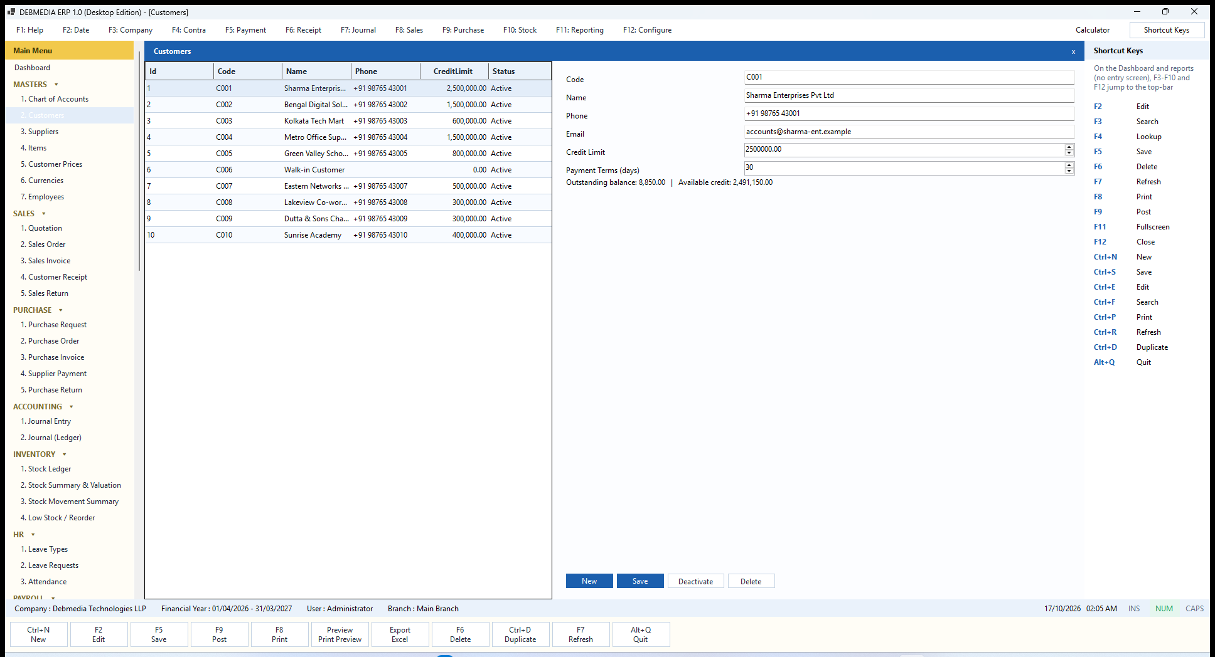Select the Walk-in Customer row
The height and width of the screenshot is (657, 1215).
(348, 170)
